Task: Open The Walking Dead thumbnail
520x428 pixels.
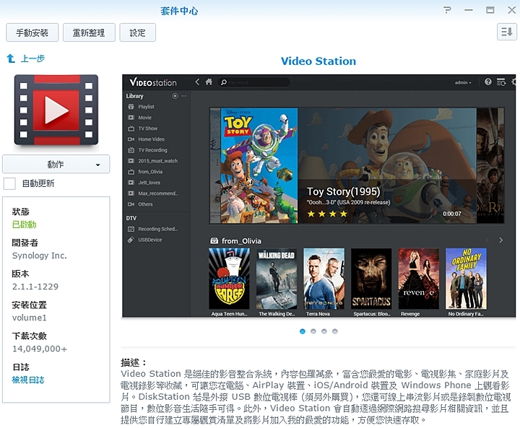Action: 277,279
